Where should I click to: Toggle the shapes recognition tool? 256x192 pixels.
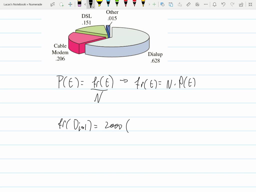pos(162,4)
